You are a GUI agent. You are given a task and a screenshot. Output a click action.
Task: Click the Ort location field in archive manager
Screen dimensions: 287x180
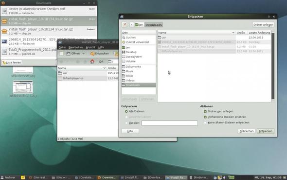112,61
